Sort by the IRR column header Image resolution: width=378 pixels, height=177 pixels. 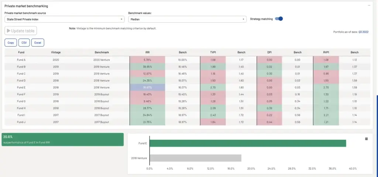coord(147,52)
